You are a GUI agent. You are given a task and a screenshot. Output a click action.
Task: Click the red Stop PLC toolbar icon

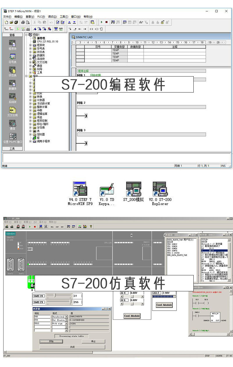(106, 22)
